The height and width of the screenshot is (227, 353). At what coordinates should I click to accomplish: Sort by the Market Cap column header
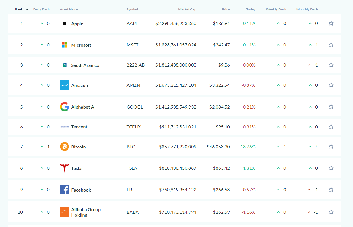pyautogui.click(x=187, y=9)
